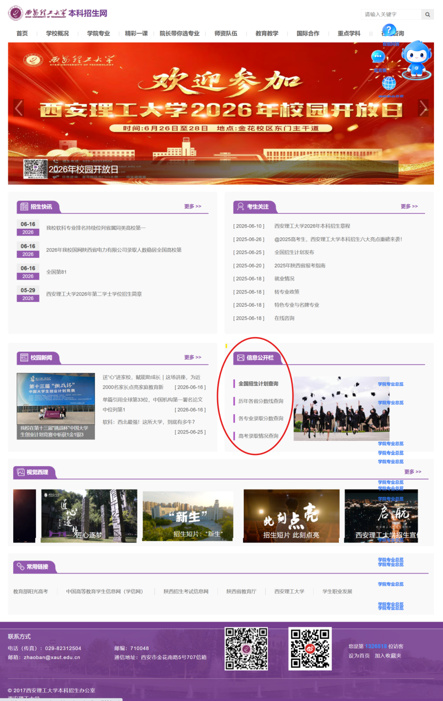
Task: Click 设为首页 in the footer
Action: click(359, 656)
